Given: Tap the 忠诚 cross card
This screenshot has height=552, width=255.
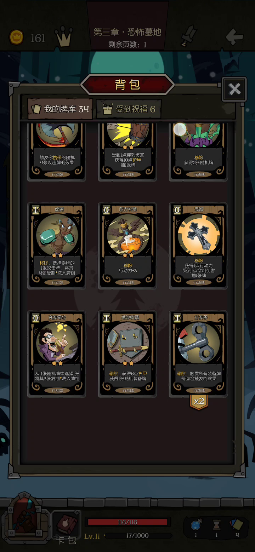Looking at the screenshot, I should (198, 246).
